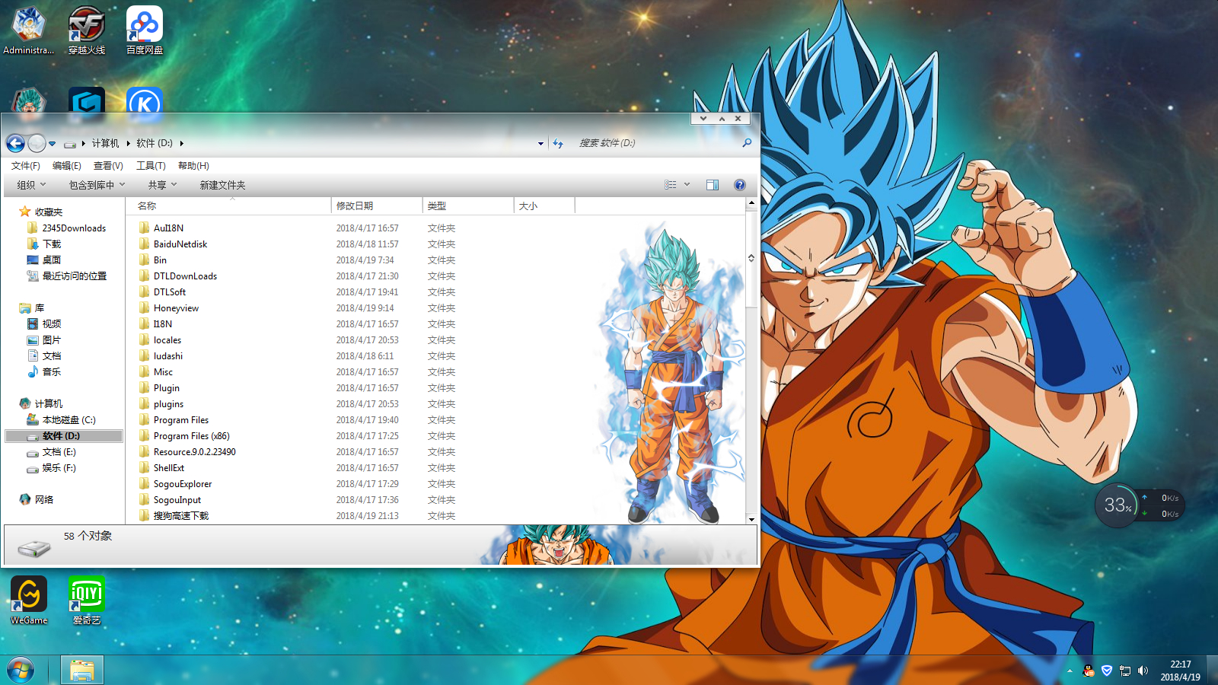The height and width of the screenshot is (685, 1218).
Task: Click the change view icon in toolbar
Action: [670, 185]
